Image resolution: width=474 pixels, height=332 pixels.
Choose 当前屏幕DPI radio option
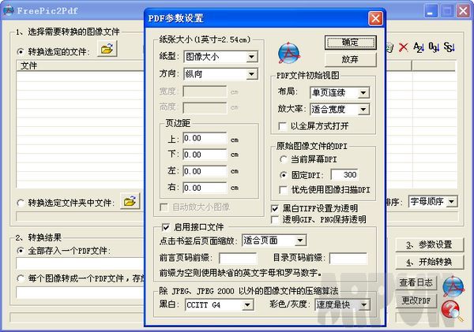[284, 159]
